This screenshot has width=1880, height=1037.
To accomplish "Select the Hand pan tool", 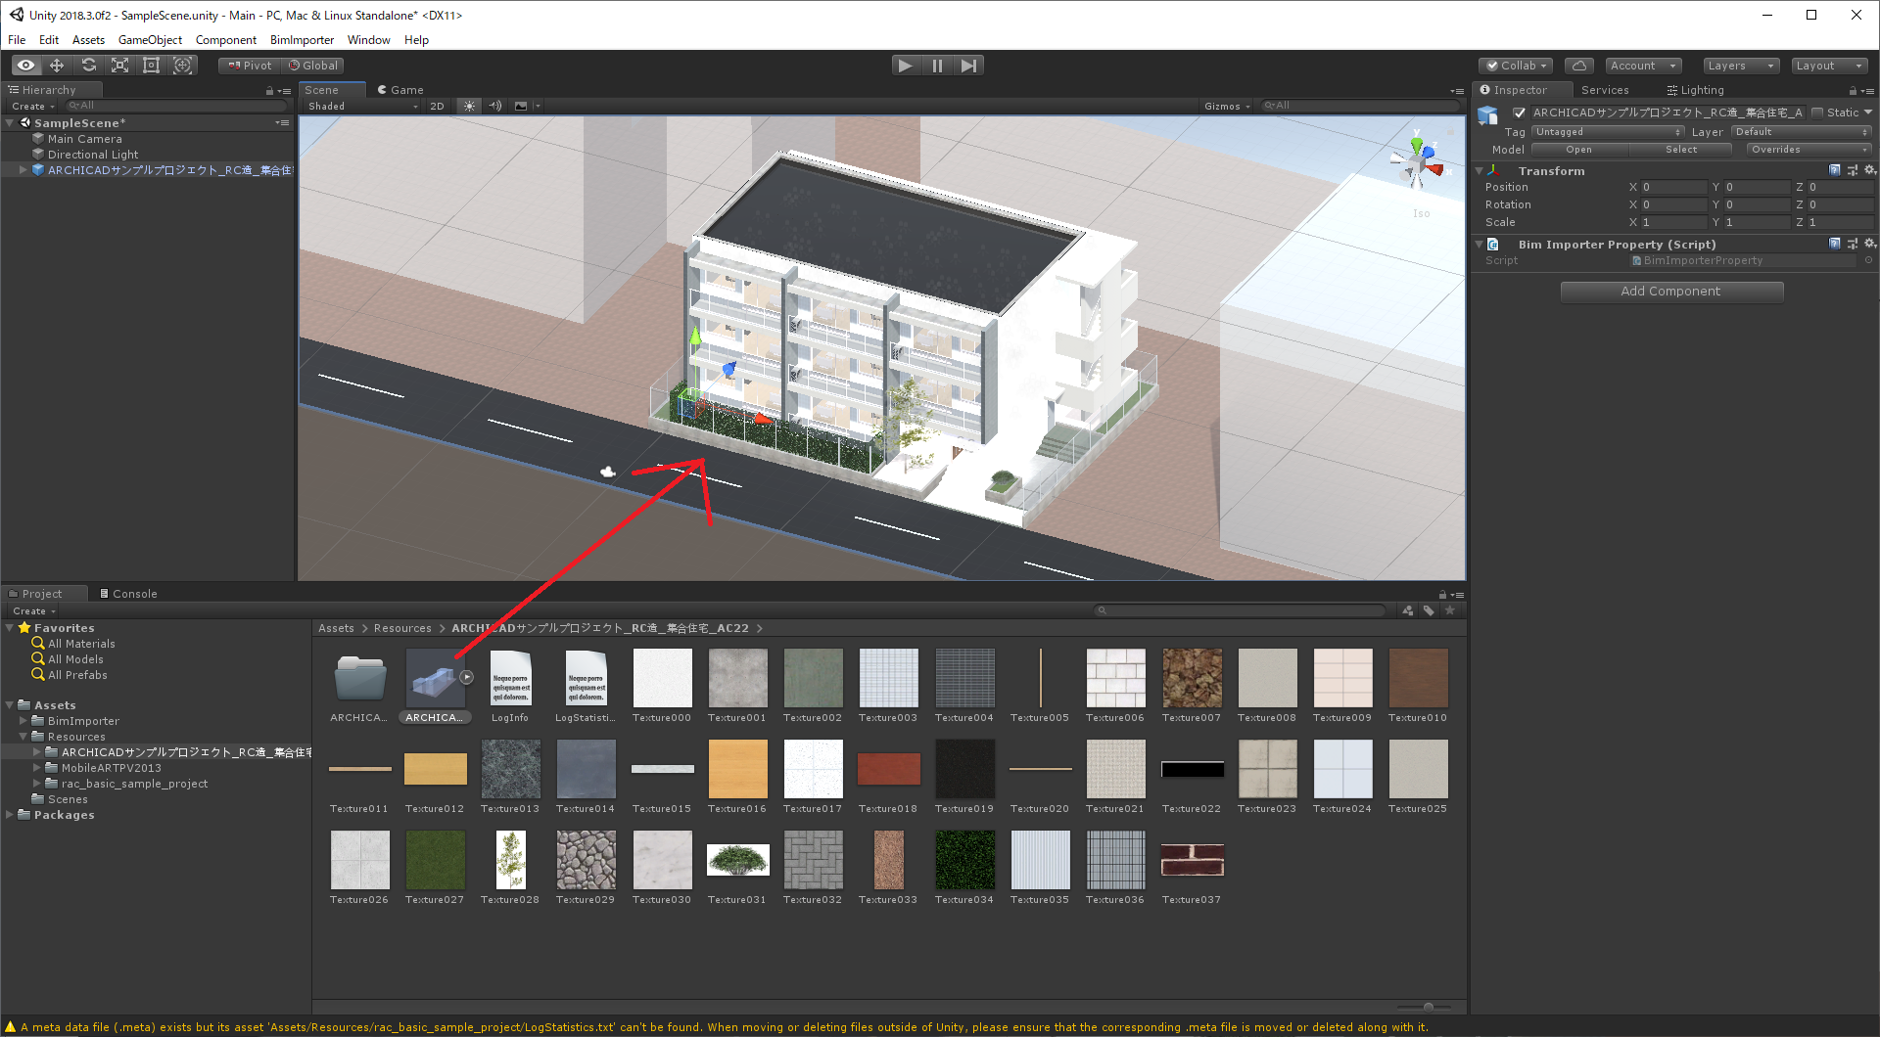I will click(x=24, y=65).
